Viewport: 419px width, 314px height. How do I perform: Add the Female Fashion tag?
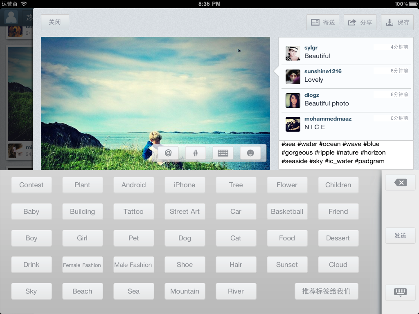coord(82,265)
